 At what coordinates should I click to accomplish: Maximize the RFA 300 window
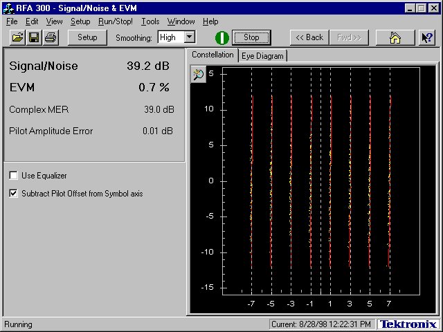click(421, 8)
